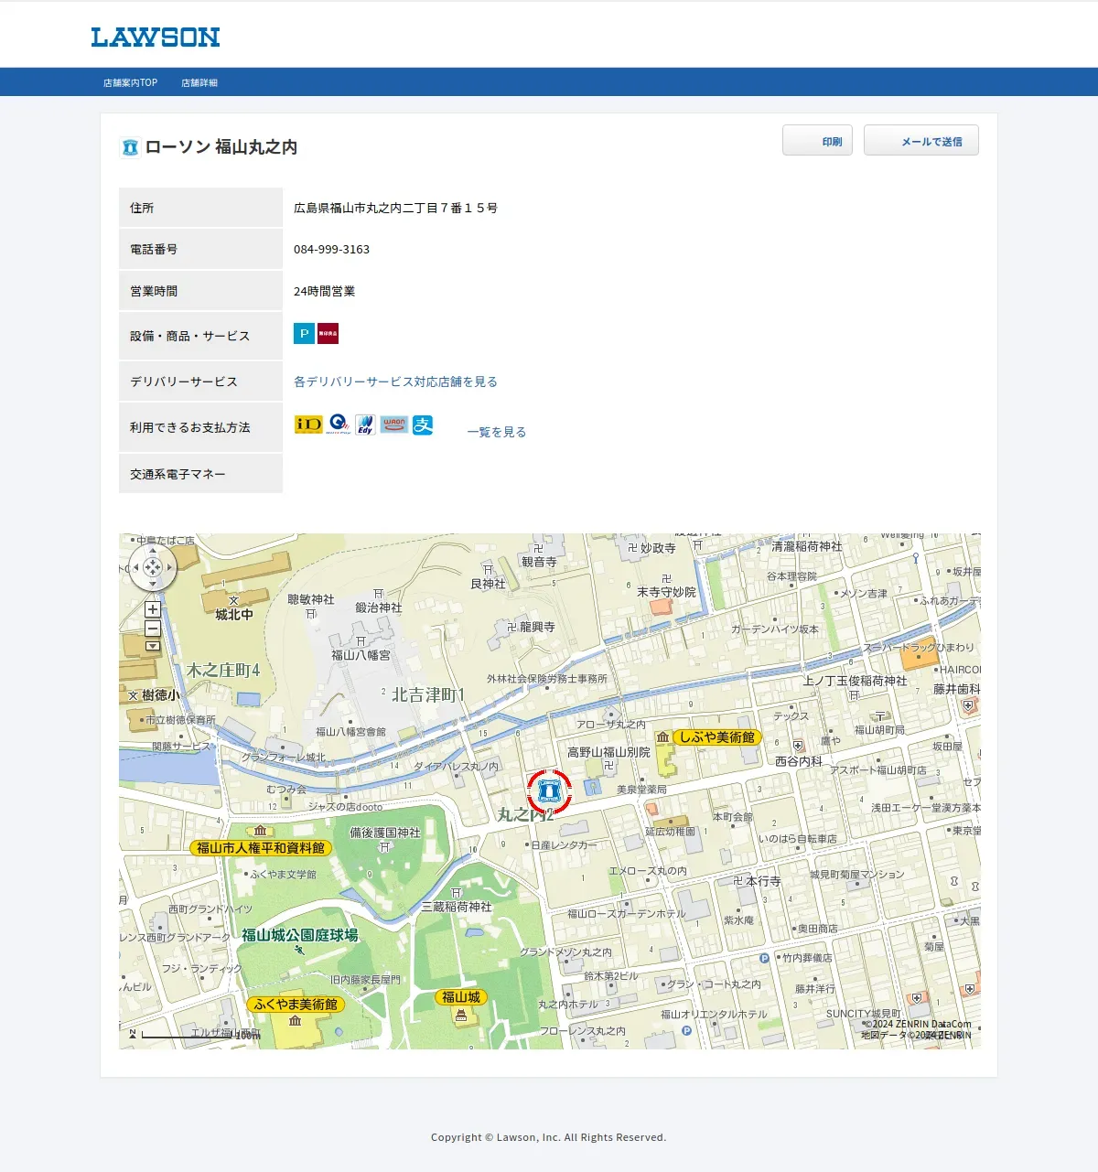Click the 福山城公園庭球場 label on the map
Image resolution: width=1098 pixels, height=1172 pixels.
pos(300,935)
